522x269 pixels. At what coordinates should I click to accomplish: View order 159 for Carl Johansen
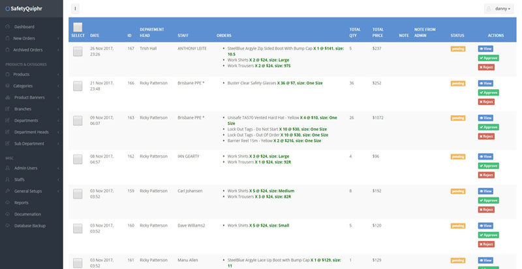pos(486,190)
